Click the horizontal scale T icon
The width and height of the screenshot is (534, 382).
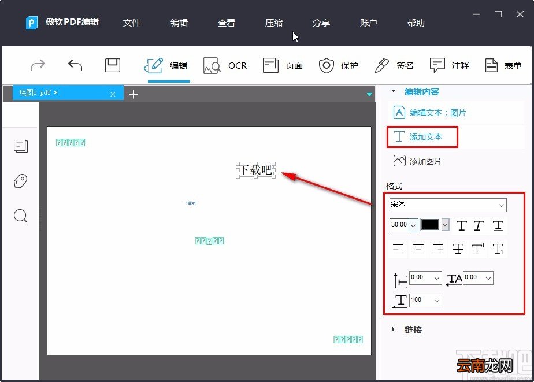pyautogui.click(x=400, y=301)
